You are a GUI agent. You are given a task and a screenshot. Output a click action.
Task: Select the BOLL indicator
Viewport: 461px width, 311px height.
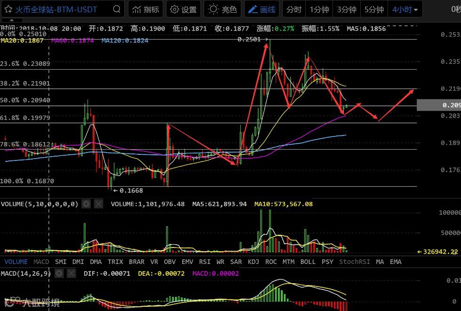(308, 262)
